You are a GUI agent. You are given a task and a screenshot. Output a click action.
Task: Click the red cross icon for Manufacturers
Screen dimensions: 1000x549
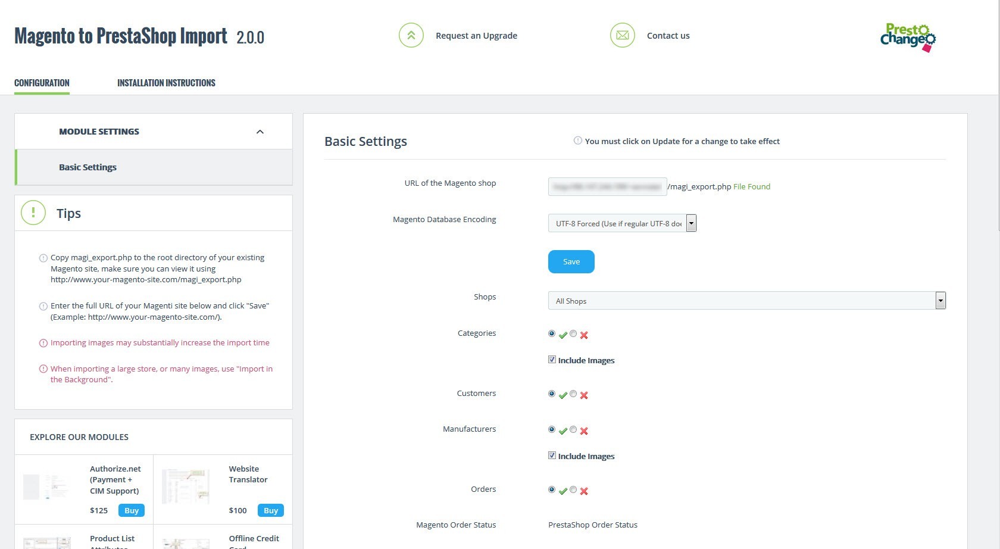(584, 431)
